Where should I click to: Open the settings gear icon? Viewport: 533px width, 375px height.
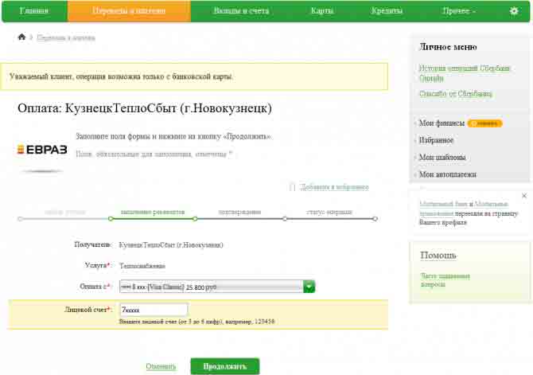(x=514, y=11)
